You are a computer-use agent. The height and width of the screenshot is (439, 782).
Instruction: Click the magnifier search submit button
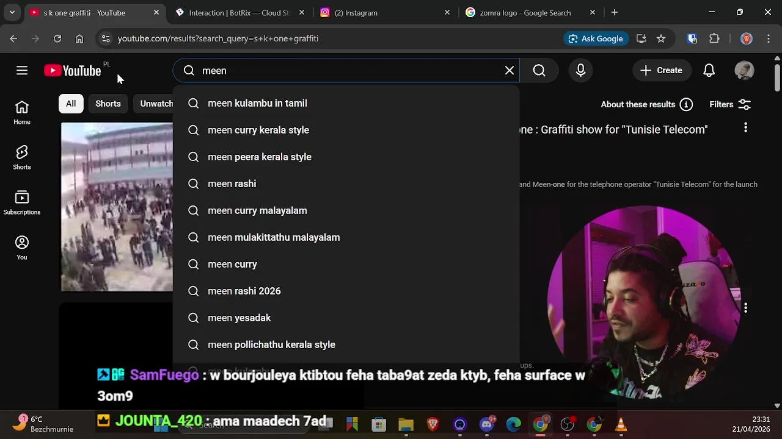[x=539, y=71]
